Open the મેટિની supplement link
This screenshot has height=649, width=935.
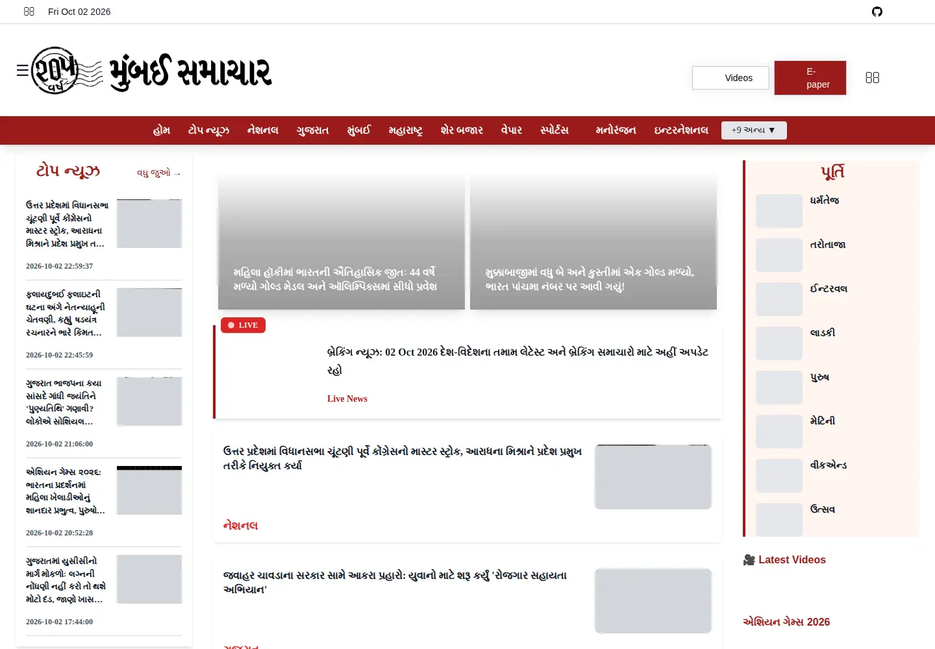pyautogui.click(x=823, y=421)
